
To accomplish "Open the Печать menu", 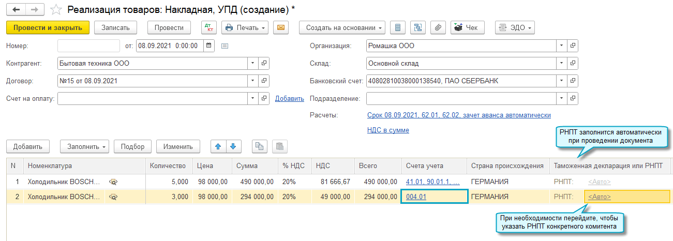I will tap(245, 27).
